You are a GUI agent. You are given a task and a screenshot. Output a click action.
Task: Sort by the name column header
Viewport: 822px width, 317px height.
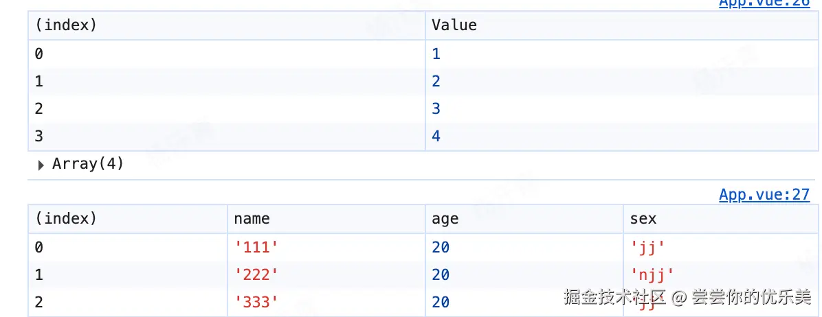click(x=252, y=219)
